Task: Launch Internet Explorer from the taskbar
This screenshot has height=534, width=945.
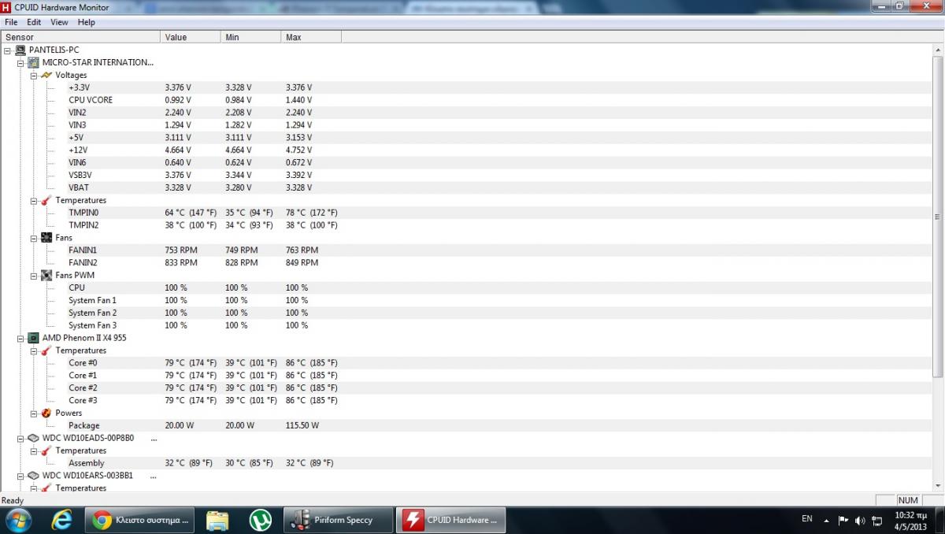Action: point(61,520)
